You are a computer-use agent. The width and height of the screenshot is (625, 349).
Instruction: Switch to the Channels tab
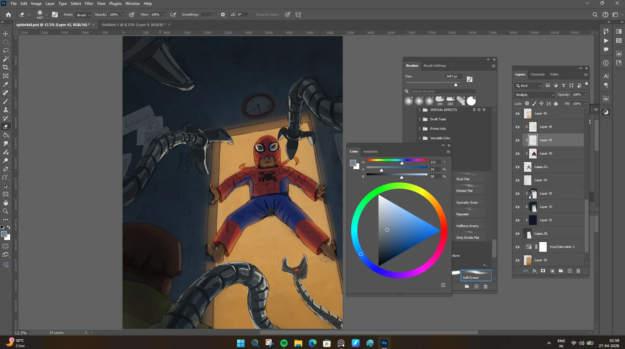pos(537,74)
